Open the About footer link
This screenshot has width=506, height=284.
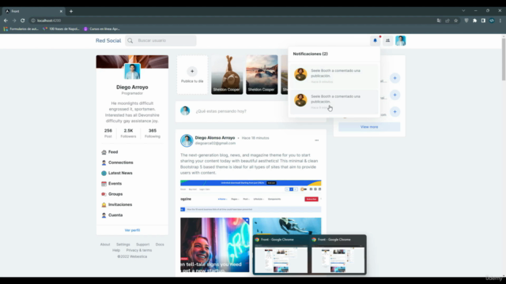[105, 245]
